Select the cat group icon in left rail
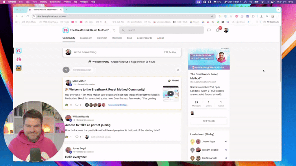This screenshot has width=296, height=166. [18, 68]
